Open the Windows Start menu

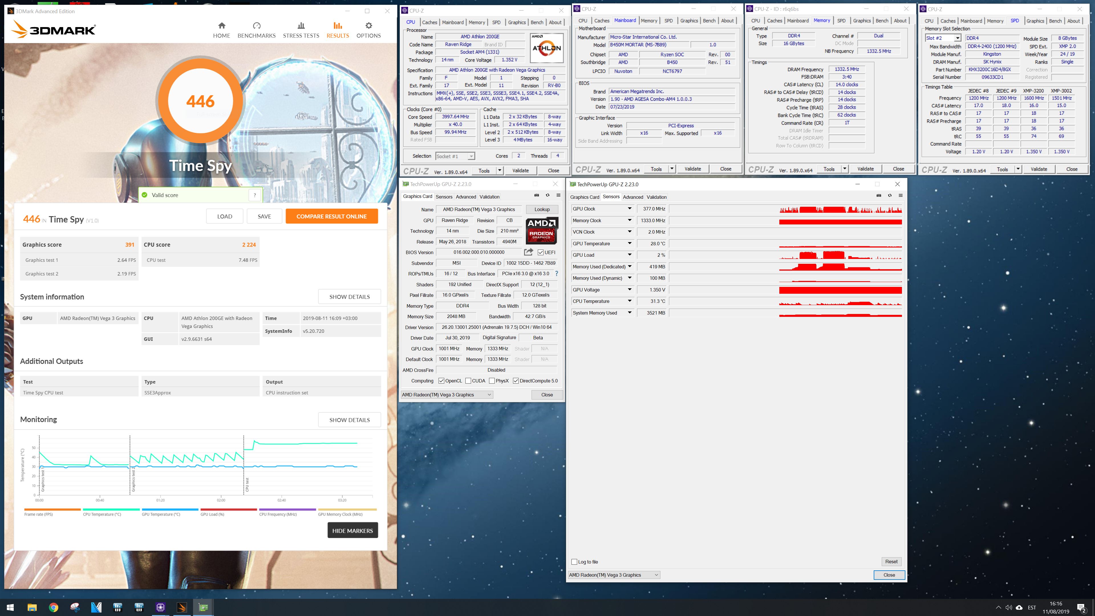[x=10, y=607]
